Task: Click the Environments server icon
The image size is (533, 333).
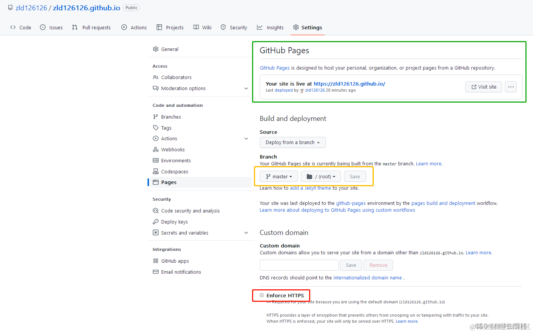Action: pyautogui.click(x=155, y=160)
